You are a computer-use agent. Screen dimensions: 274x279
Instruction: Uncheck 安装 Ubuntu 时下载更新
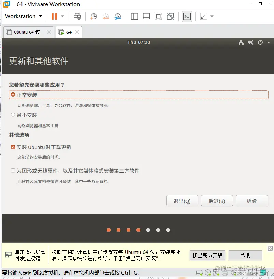pyautogui.click(x=13, y=147)
